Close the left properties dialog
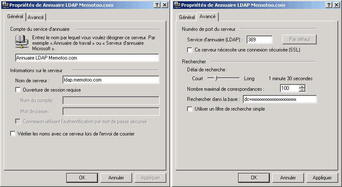Viewport: 342px width, 187px height. (x=165, y=5)
